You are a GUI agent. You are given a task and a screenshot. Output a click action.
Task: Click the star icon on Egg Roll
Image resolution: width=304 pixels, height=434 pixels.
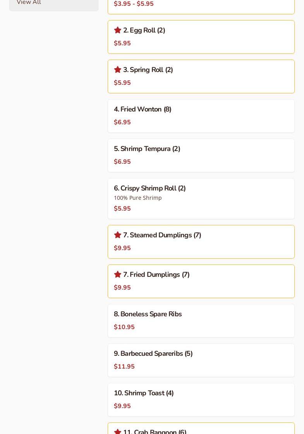click(118, 30)
